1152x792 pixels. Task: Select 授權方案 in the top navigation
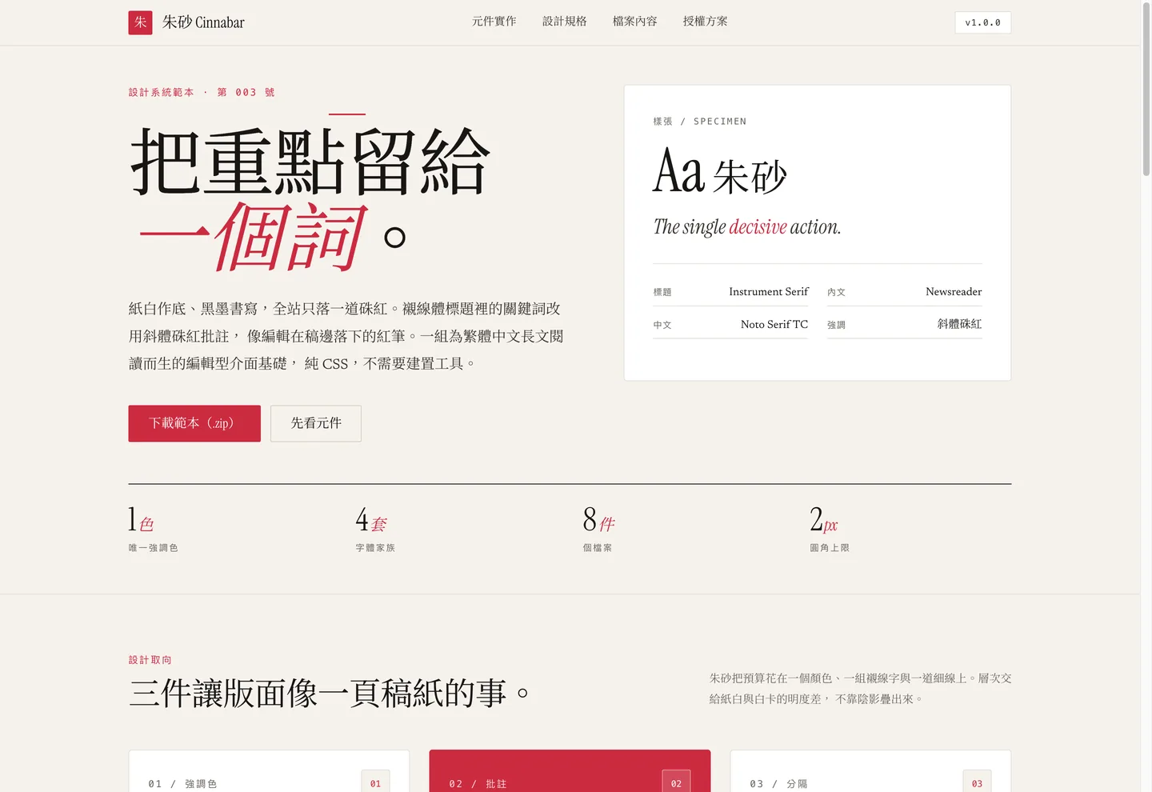click(705, 22)
